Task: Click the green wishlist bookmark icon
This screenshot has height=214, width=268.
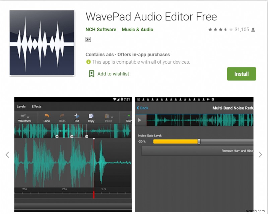Action: point(91,74)
